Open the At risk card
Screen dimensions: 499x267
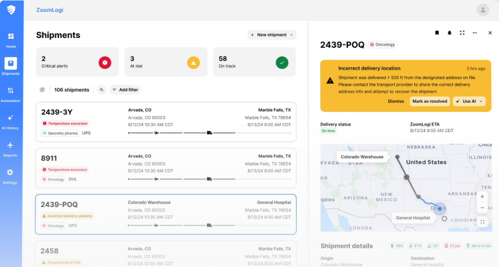(166, 62)
